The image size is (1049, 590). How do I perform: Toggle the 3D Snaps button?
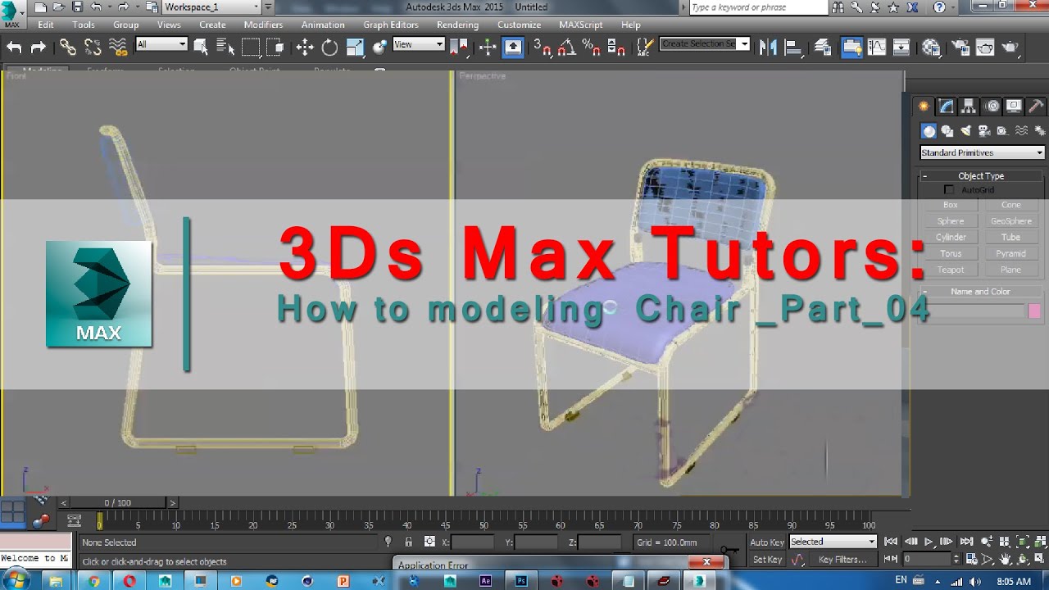[543, 48]
